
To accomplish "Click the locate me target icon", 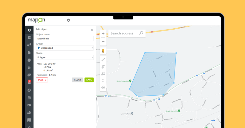I will click(103, 88).
